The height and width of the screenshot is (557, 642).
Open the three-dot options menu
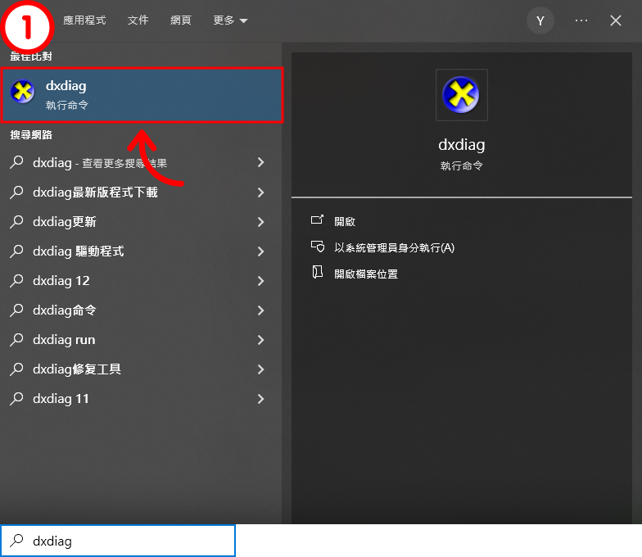[x=581, y=20]
